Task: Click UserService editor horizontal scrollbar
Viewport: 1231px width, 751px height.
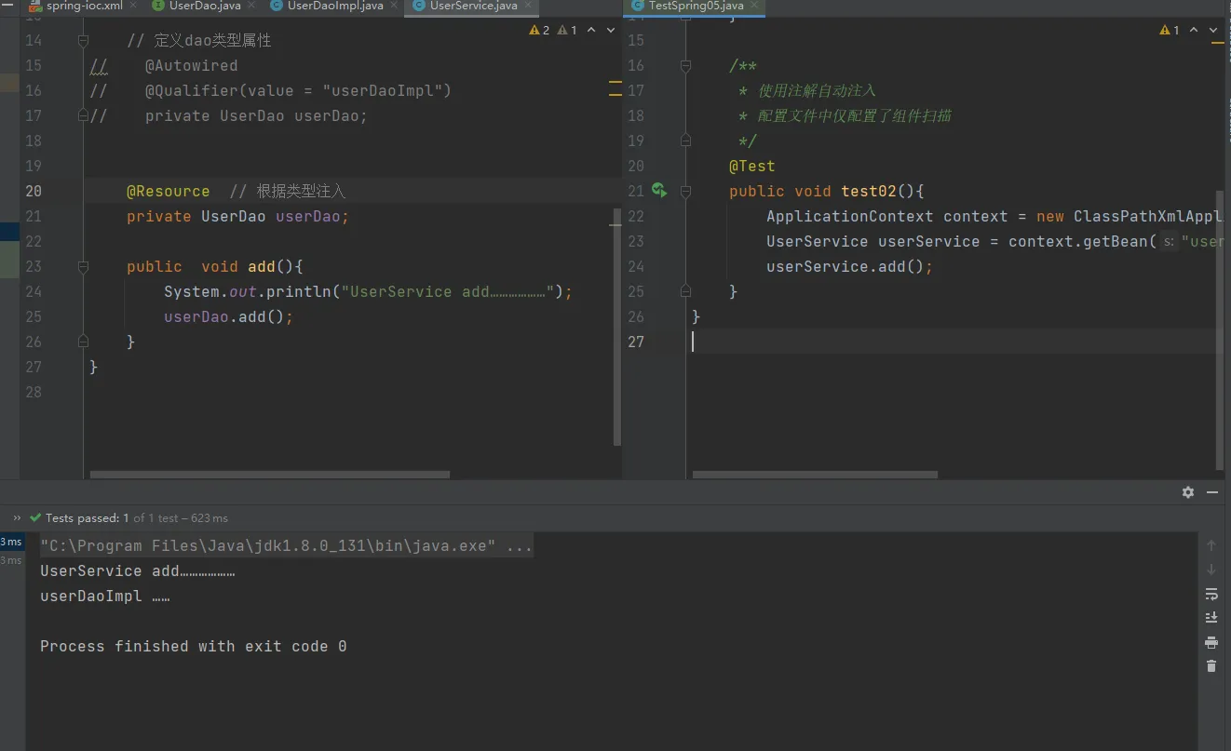Action: click(270, 475)
